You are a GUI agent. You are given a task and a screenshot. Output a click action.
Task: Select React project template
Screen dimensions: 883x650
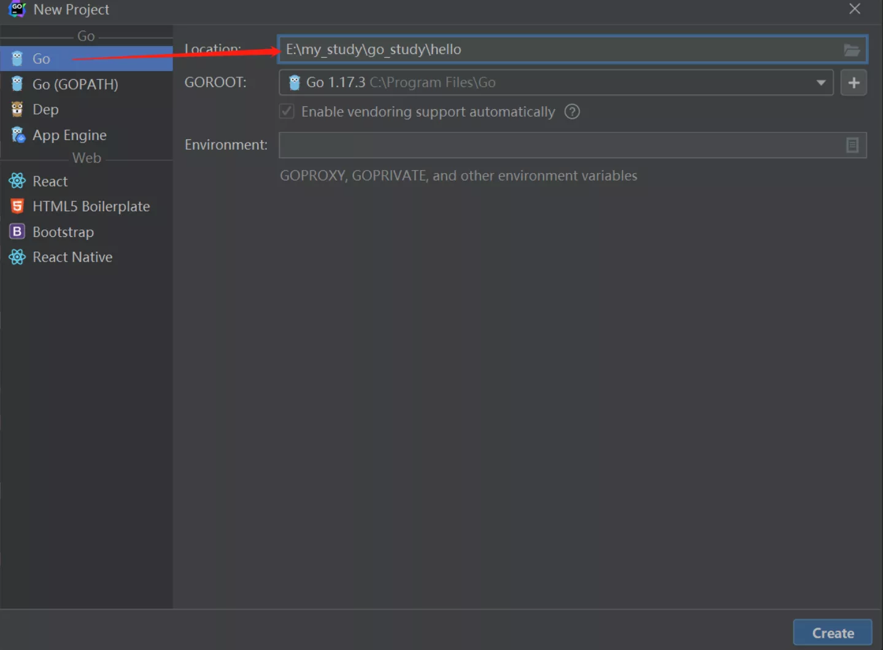pos(86,181)
